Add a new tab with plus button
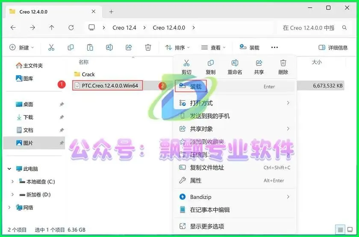 pyautogui.click(x=111, y=12)
